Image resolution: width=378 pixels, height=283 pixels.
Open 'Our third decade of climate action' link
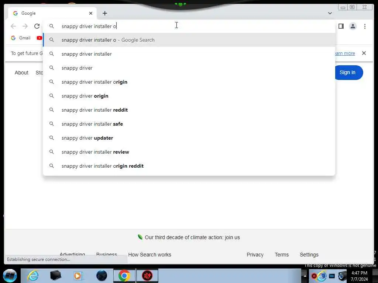192,237
